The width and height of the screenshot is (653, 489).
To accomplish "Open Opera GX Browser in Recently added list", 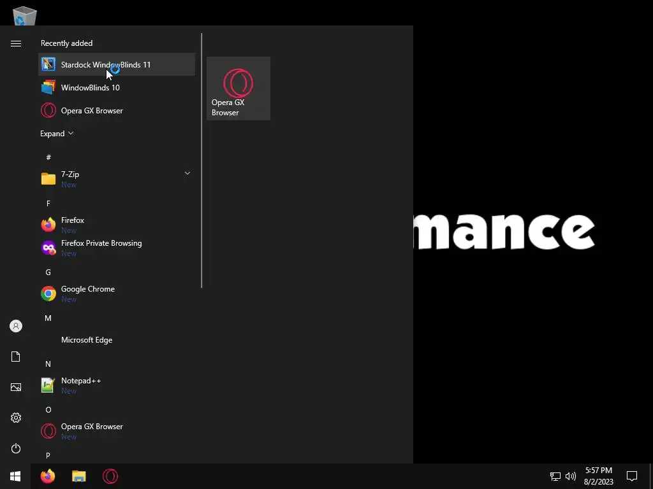I will point(117,111).
